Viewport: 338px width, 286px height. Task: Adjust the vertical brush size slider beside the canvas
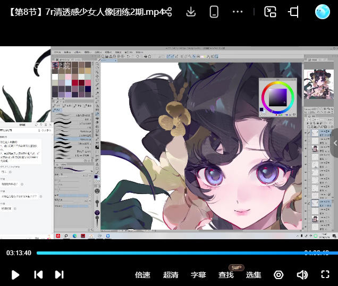point(97,201)
